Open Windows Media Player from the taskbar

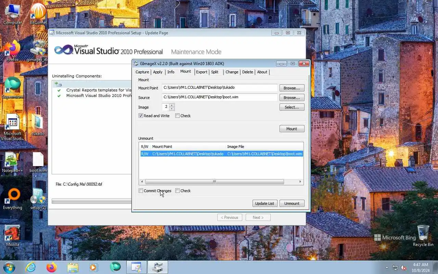pyautogui.click(x=94, y=267)
